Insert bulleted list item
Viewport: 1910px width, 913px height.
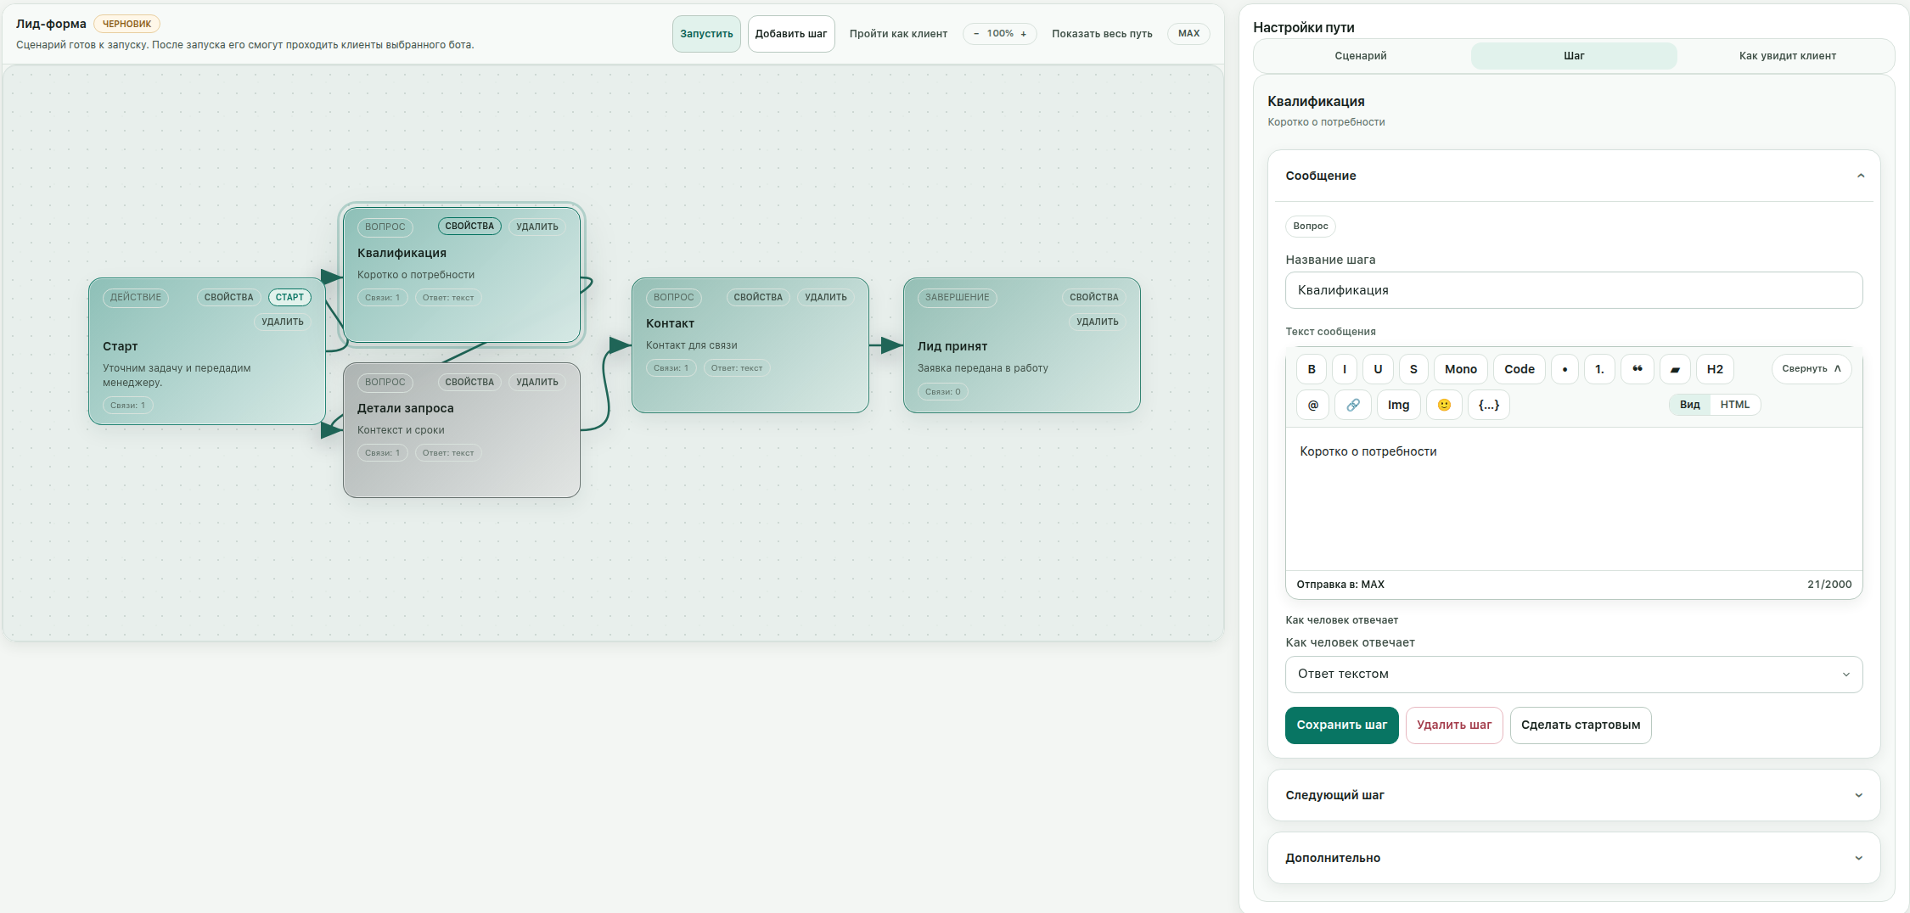pyautogui.click(x=1565, y=369)
